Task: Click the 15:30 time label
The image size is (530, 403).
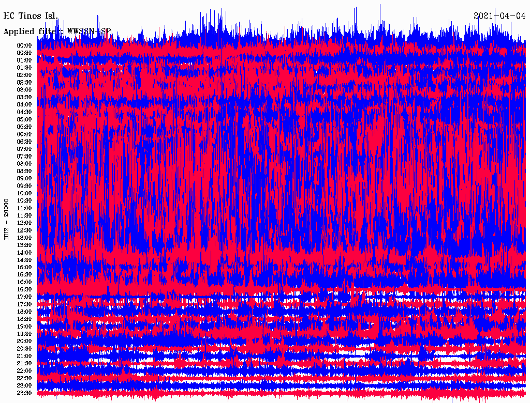Action: point(24,275)
